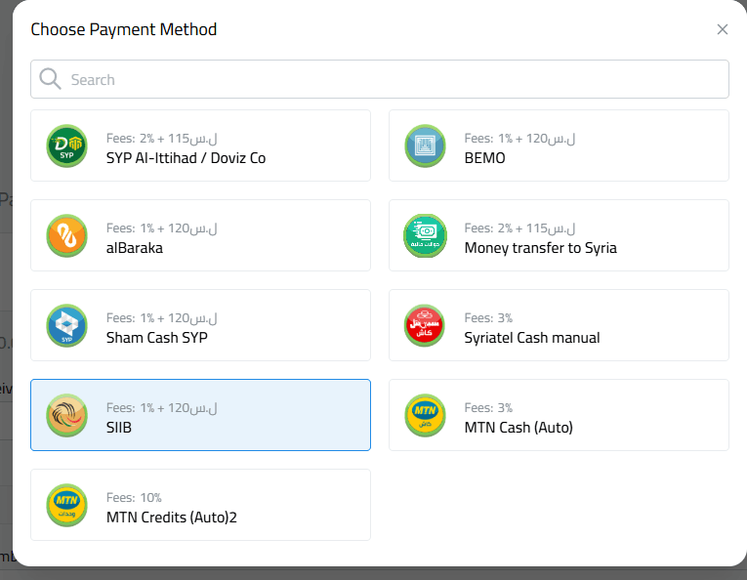Image resolution: width=747 pixels, height=580 pixels.
Task: Click the Sham Cash SYP logo icon
Action: (x=66, y=326)
